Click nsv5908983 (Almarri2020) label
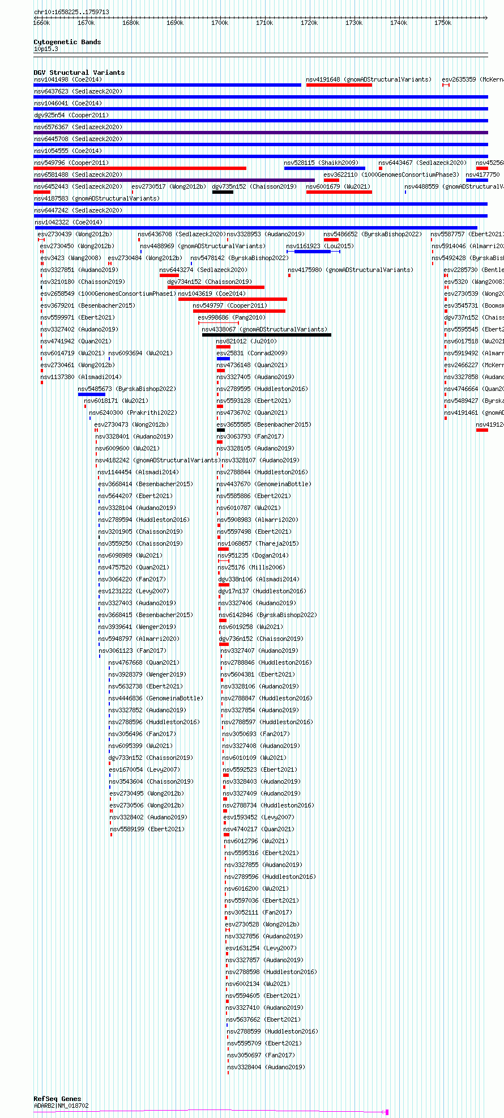Image resolution: width=504 pixels, height=1118 pixels. pos(258,520)
